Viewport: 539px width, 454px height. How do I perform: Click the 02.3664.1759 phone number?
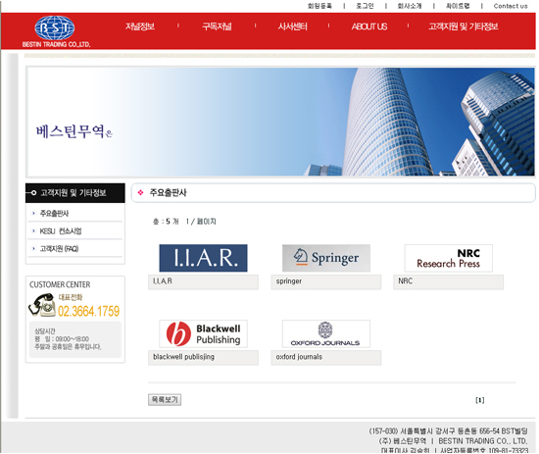click(x=88, y=311)
